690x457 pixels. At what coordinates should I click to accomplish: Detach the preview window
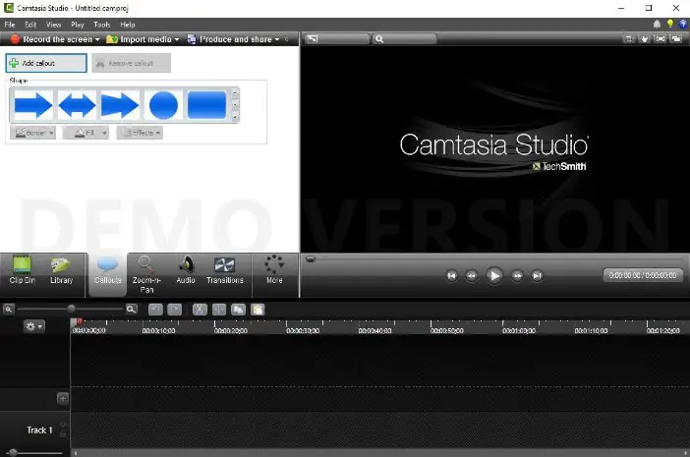click(676, 39)
